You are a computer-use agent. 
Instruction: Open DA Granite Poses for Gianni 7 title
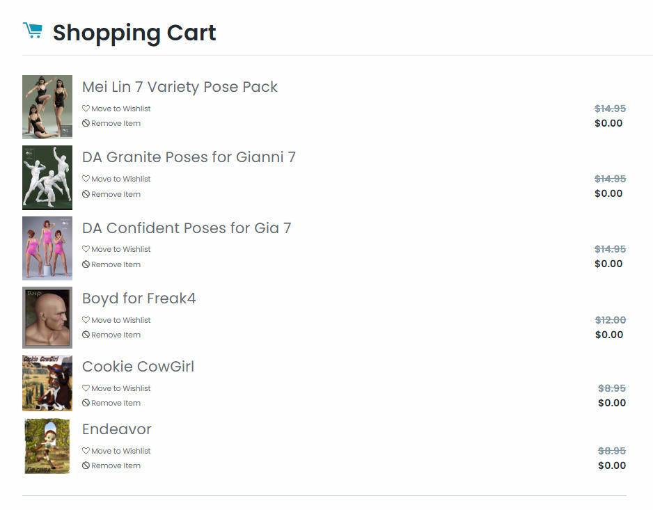189,157
